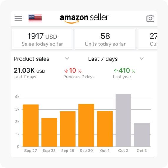Expand the Last 7 days dropdown

click(116, 59)
